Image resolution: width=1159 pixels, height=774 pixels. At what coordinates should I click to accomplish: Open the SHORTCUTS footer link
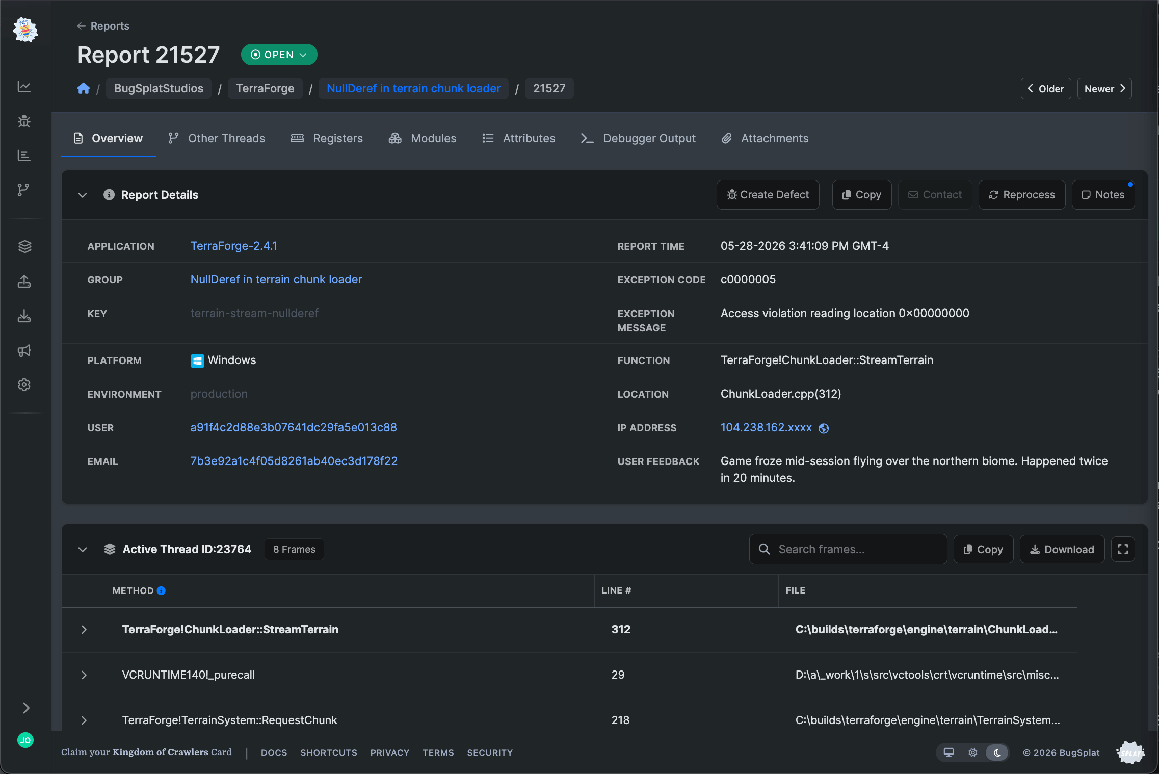(328, 753)
